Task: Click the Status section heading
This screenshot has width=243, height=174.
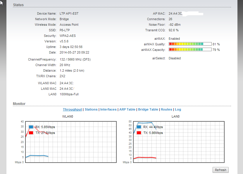Action: click(x=18, y=5)
